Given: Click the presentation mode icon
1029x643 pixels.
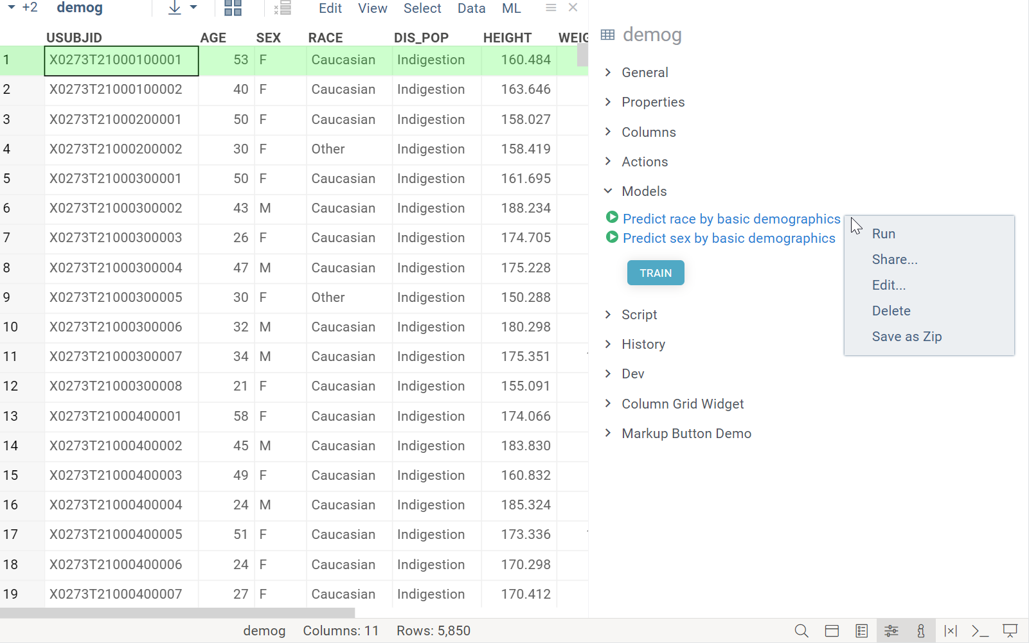Looking at the screenshot, I should (1010, 631).
